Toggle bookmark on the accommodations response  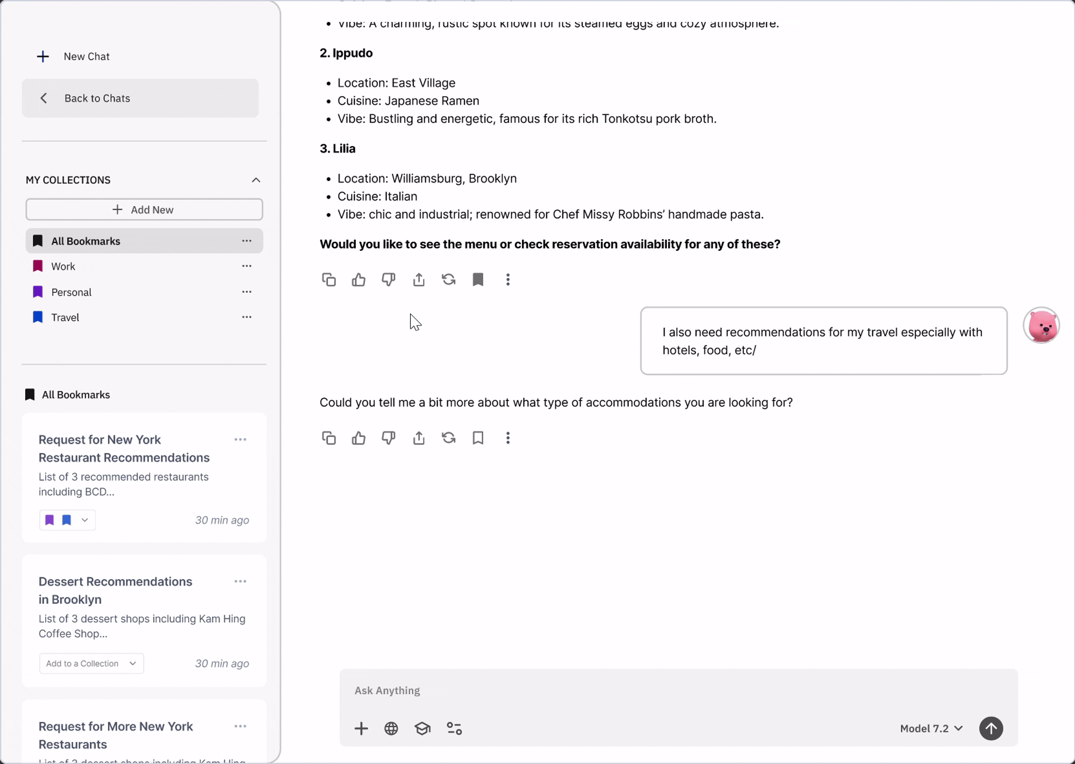478,438
